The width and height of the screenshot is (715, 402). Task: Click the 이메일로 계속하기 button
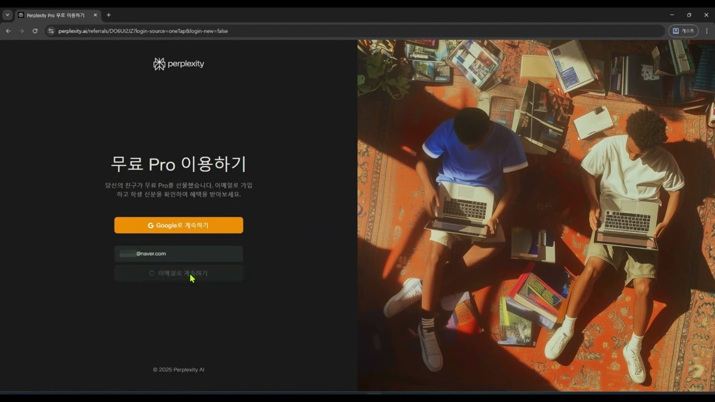[179, 273]
